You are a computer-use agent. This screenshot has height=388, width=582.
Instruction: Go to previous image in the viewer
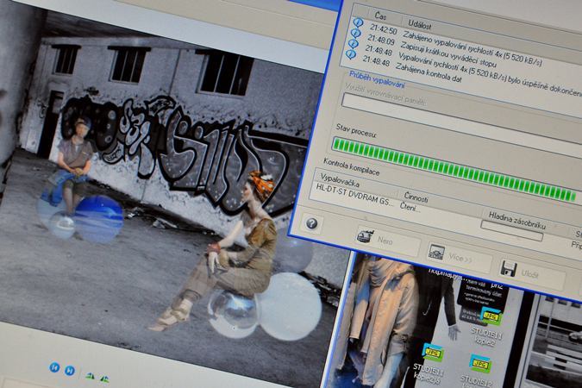[54, 368]
